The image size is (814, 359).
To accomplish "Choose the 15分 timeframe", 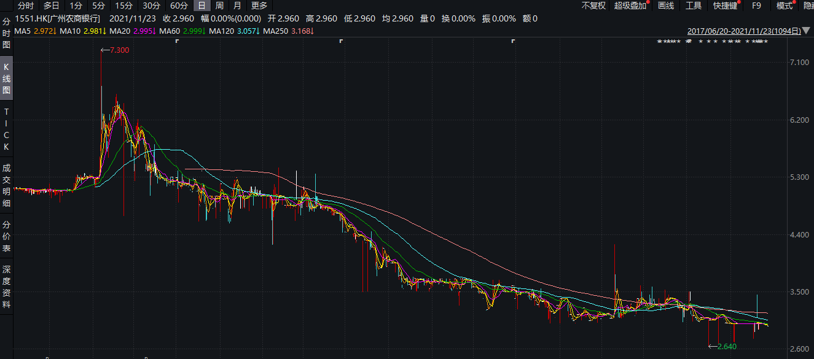I will 124,6.
